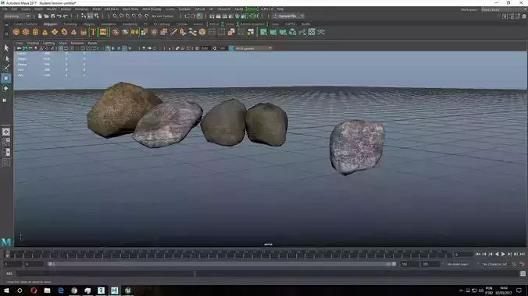Click the range slider right end handle
This screenshot has height=296, width=528.
click(x=394, y=264)
